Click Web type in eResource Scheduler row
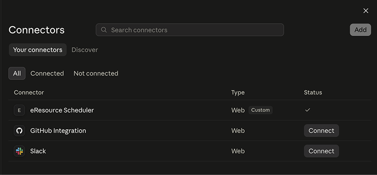 click(238, 110)
